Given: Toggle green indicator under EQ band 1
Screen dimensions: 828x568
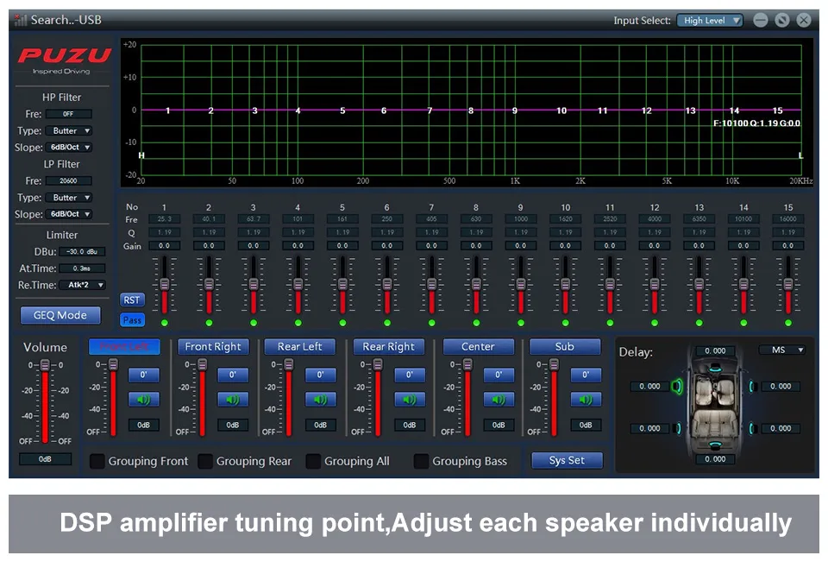Looking at the screenshot, I should (x=164, y=323).
